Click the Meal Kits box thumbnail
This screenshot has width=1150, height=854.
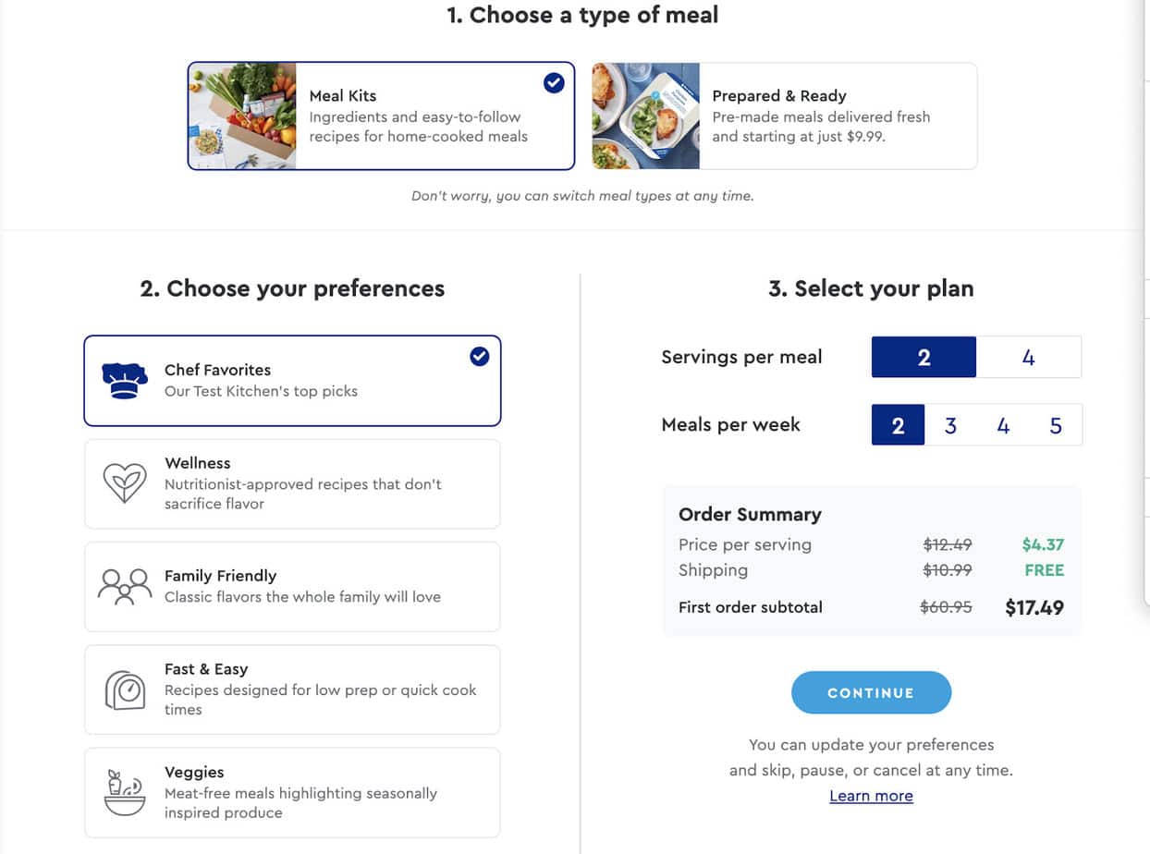243,116
